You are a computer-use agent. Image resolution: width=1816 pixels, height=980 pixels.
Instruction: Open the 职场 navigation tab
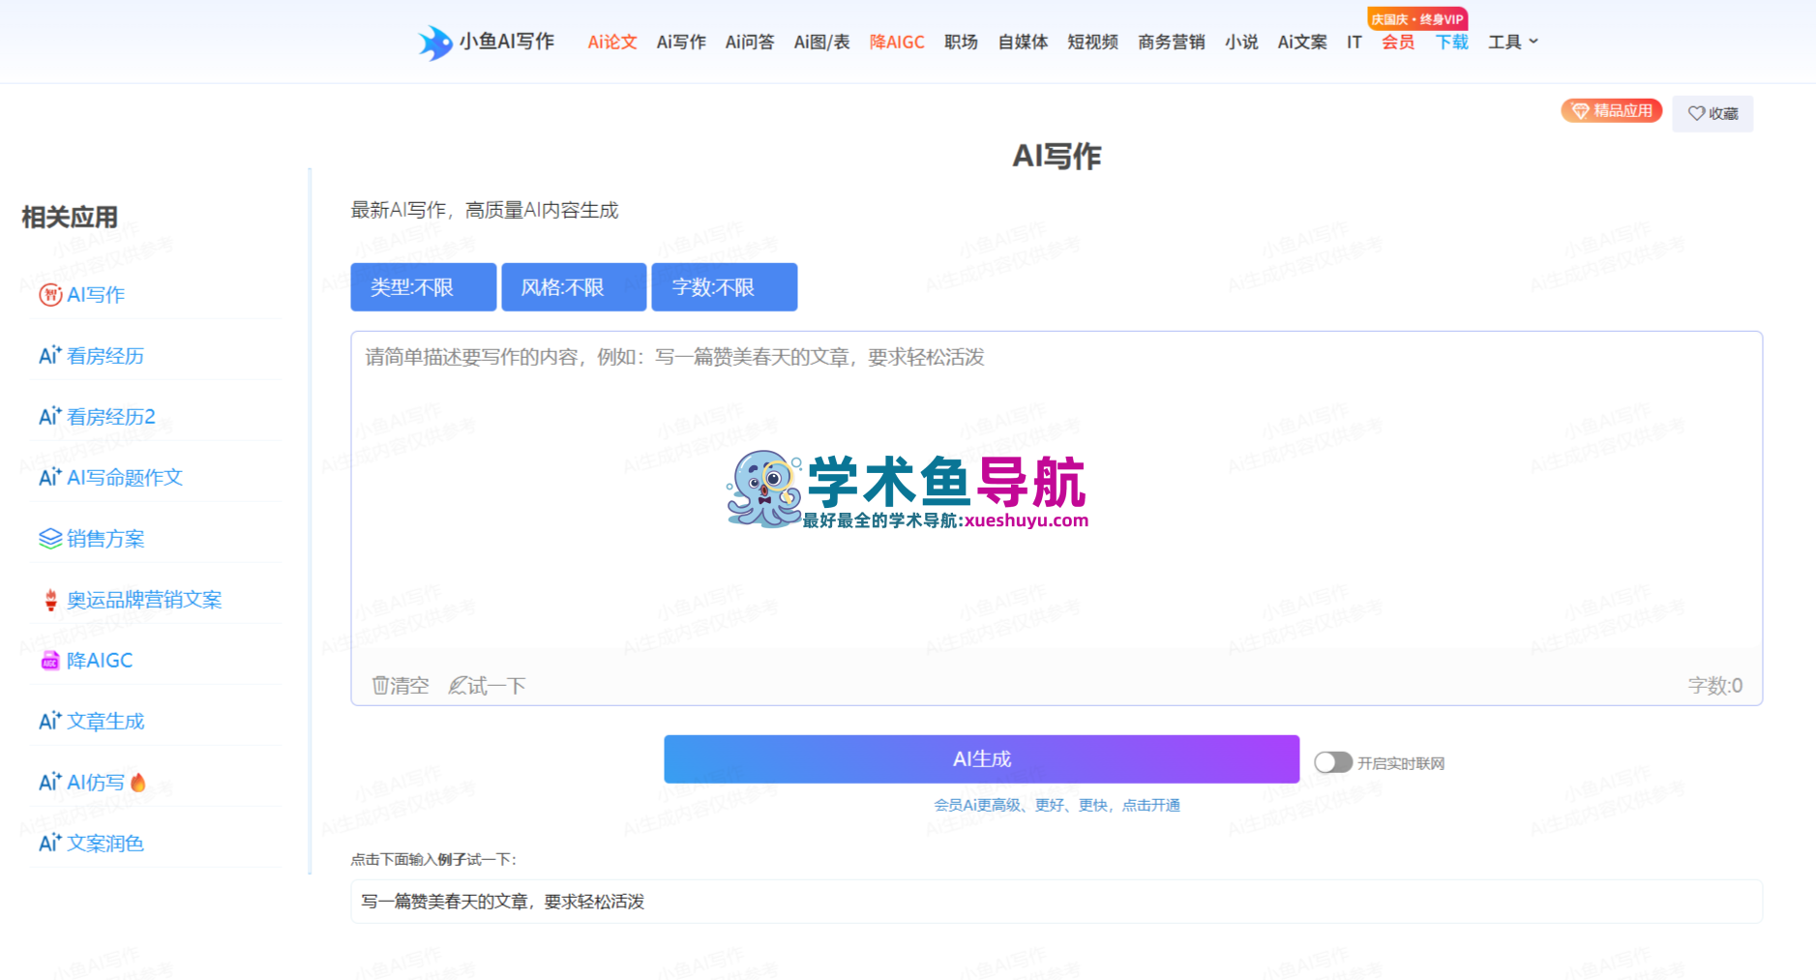point(961,42)
